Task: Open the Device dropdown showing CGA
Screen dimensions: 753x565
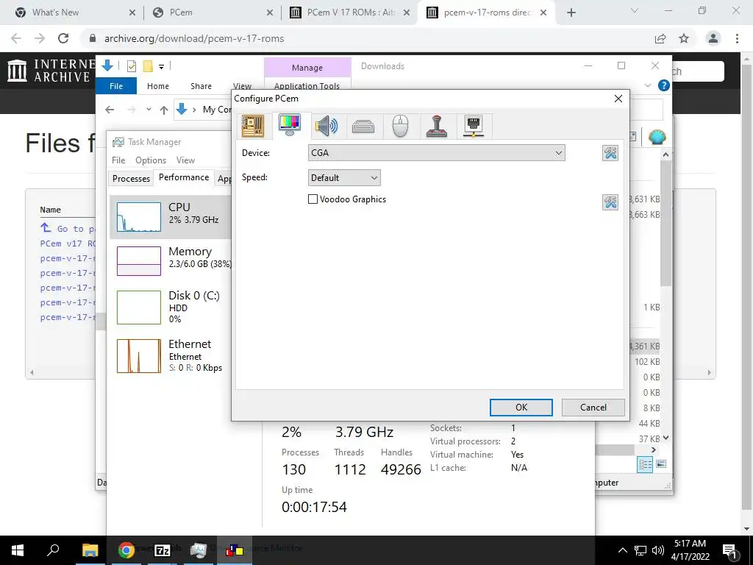Action: click(x=436, y=153)
